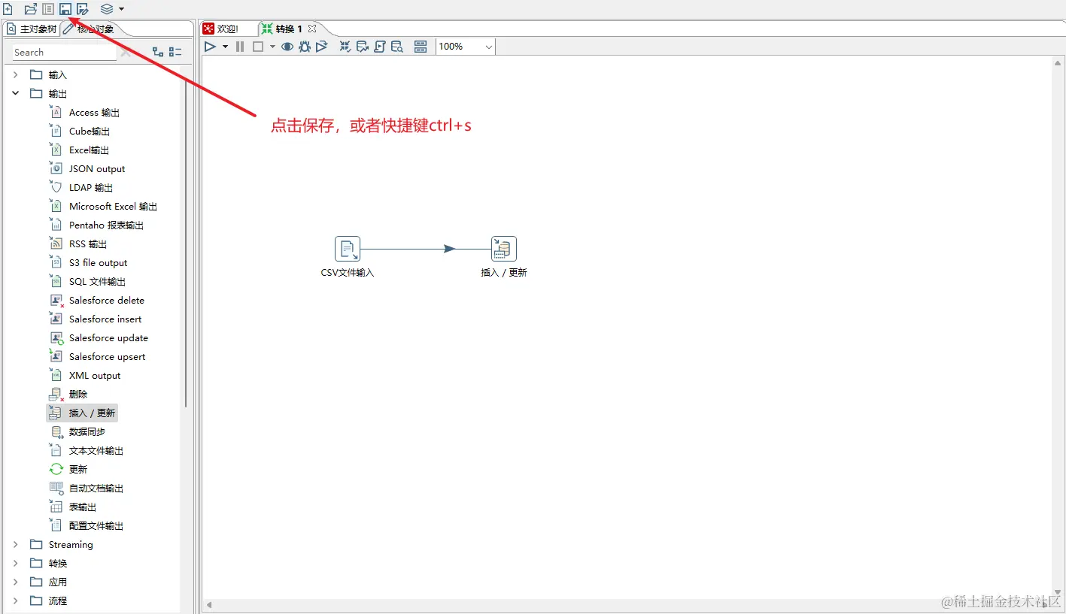Open the Explore repository icon
The height and width of the screenshot is (614, 1066).
(x=47, y=9)
